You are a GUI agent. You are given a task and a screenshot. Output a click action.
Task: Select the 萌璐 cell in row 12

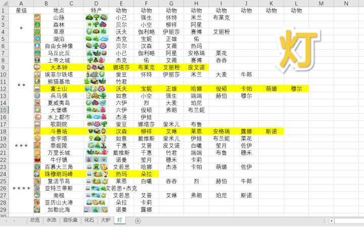coord(271,88)
